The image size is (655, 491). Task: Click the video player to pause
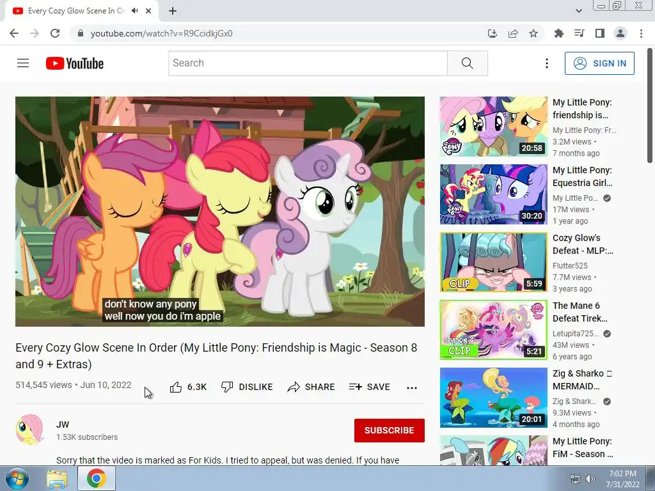(x=220, y=211)
